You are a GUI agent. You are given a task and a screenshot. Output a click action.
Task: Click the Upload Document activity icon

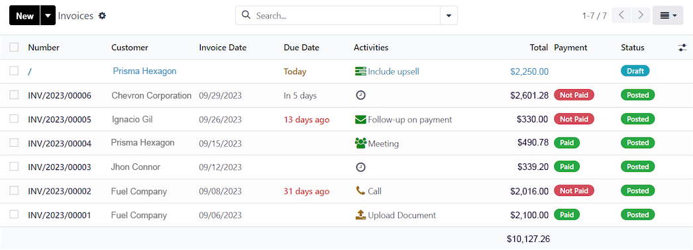click(360, 215)
